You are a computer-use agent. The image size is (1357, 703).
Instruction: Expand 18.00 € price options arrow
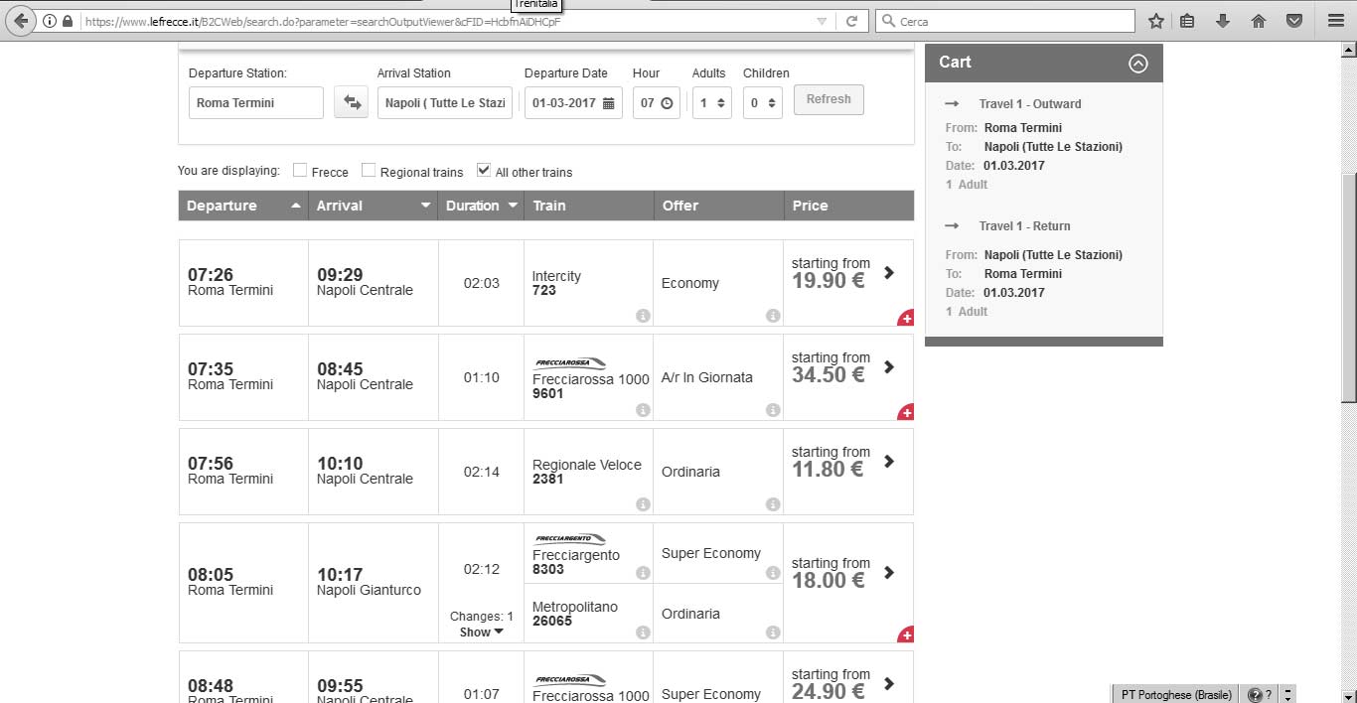click(x=888, y=572)
